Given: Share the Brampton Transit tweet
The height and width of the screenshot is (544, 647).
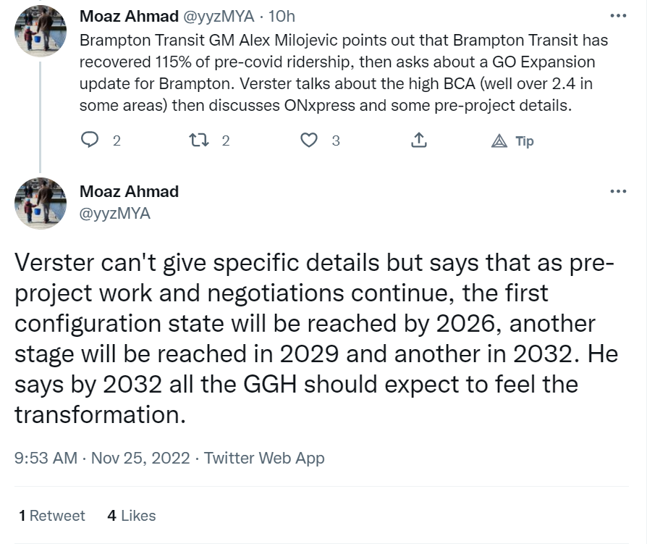Looking at the screenshot, I should pyautogui.click(x=418, y=141).
